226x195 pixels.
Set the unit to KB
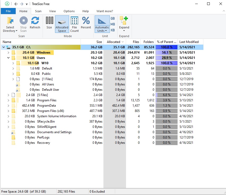tap(112, 30)
